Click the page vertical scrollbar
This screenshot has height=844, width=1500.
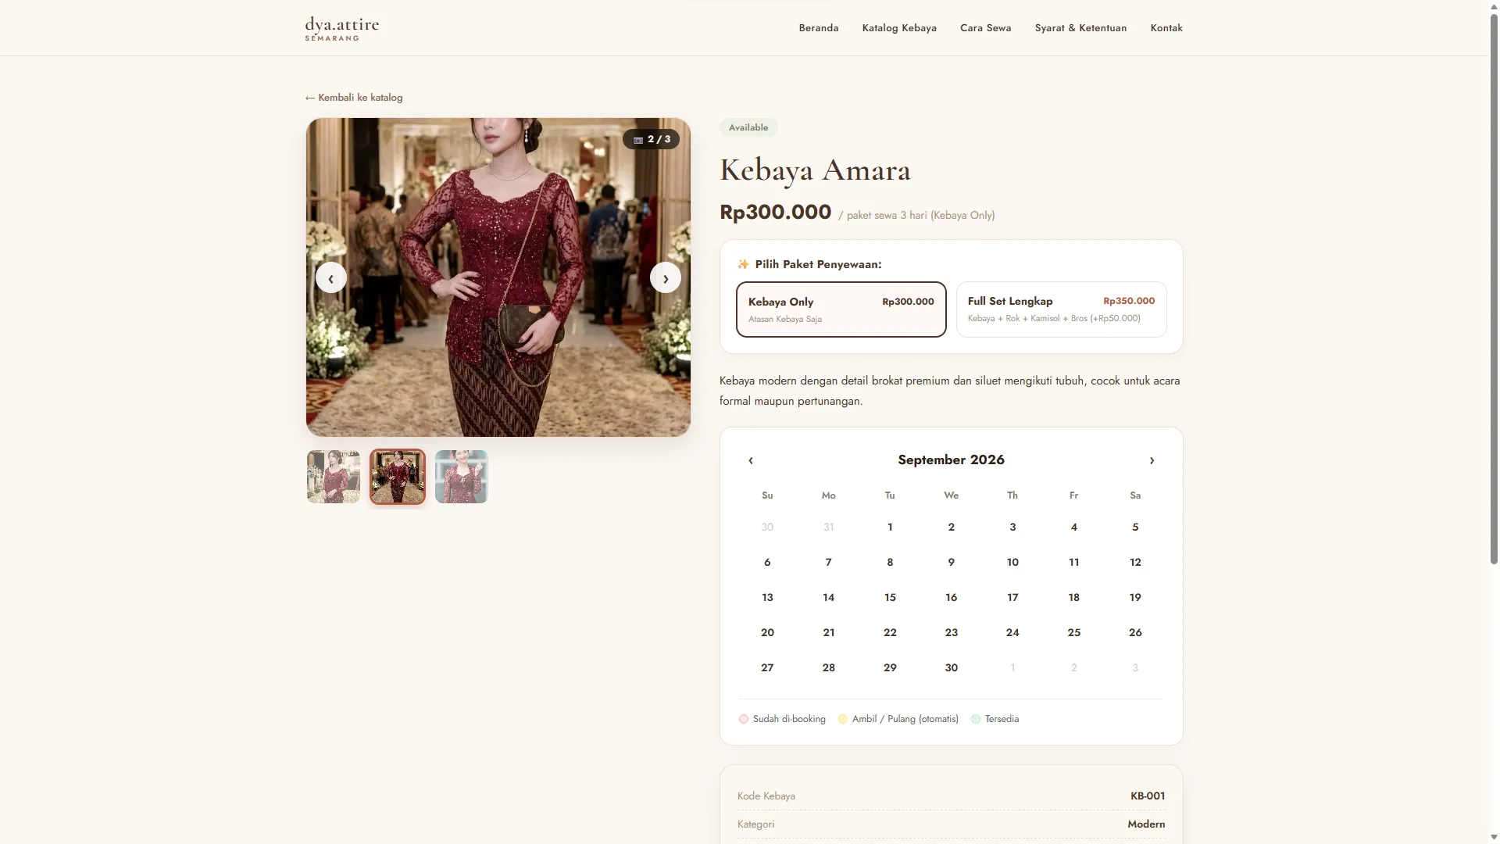[x=1494, y=289]
